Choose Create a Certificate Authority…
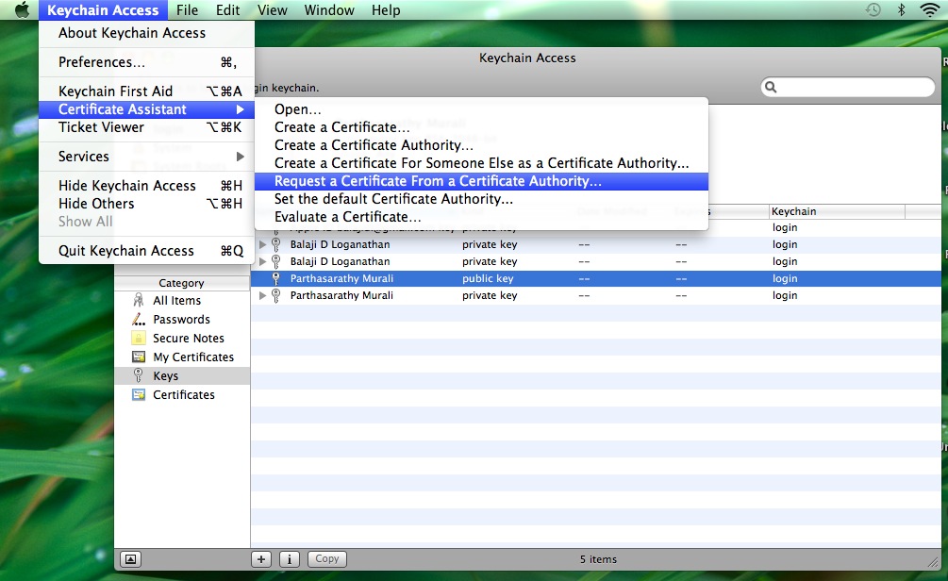The width and height of the screenshot is (948, 581). coord(481,145)
